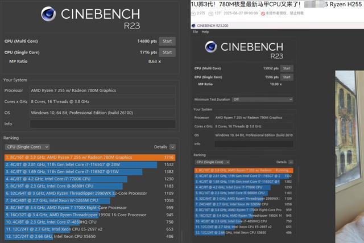This screenshot has height=243, width=364.
Task: Start the CPU Multi Core test in left window
Action: [167, 42]
